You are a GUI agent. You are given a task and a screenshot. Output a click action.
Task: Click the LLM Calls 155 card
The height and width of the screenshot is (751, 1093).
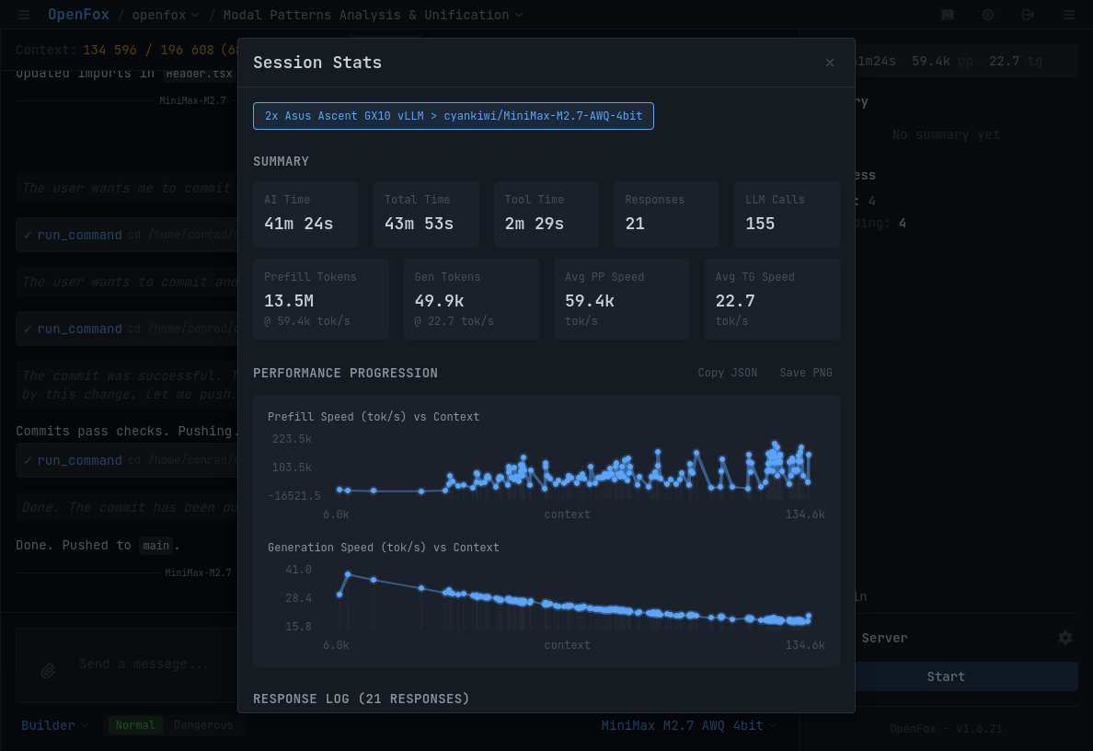[x=787, y=214]
